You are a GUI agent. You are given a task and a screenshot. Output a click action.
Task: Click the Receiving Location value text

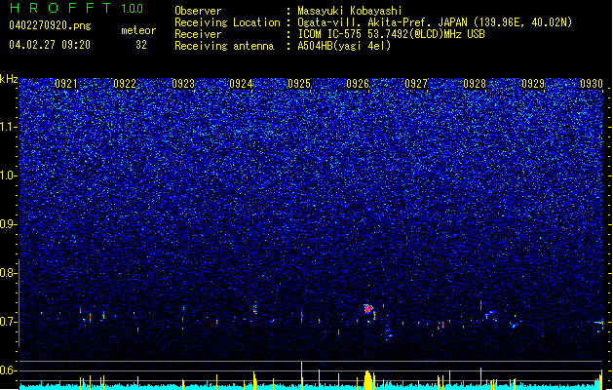pyautogui.click(x=435, y=22)
